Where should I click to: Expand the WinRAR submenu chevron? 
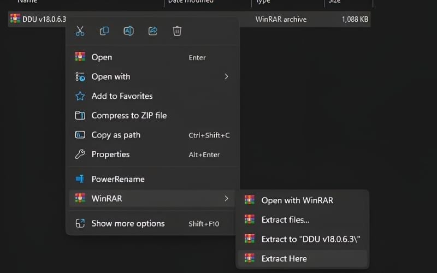[226, 199]
